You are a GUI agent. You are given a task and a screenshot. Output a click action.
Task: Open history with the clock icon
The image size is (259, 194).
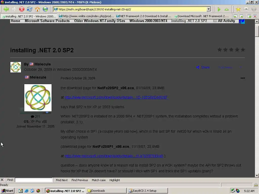tap(246, 9)
